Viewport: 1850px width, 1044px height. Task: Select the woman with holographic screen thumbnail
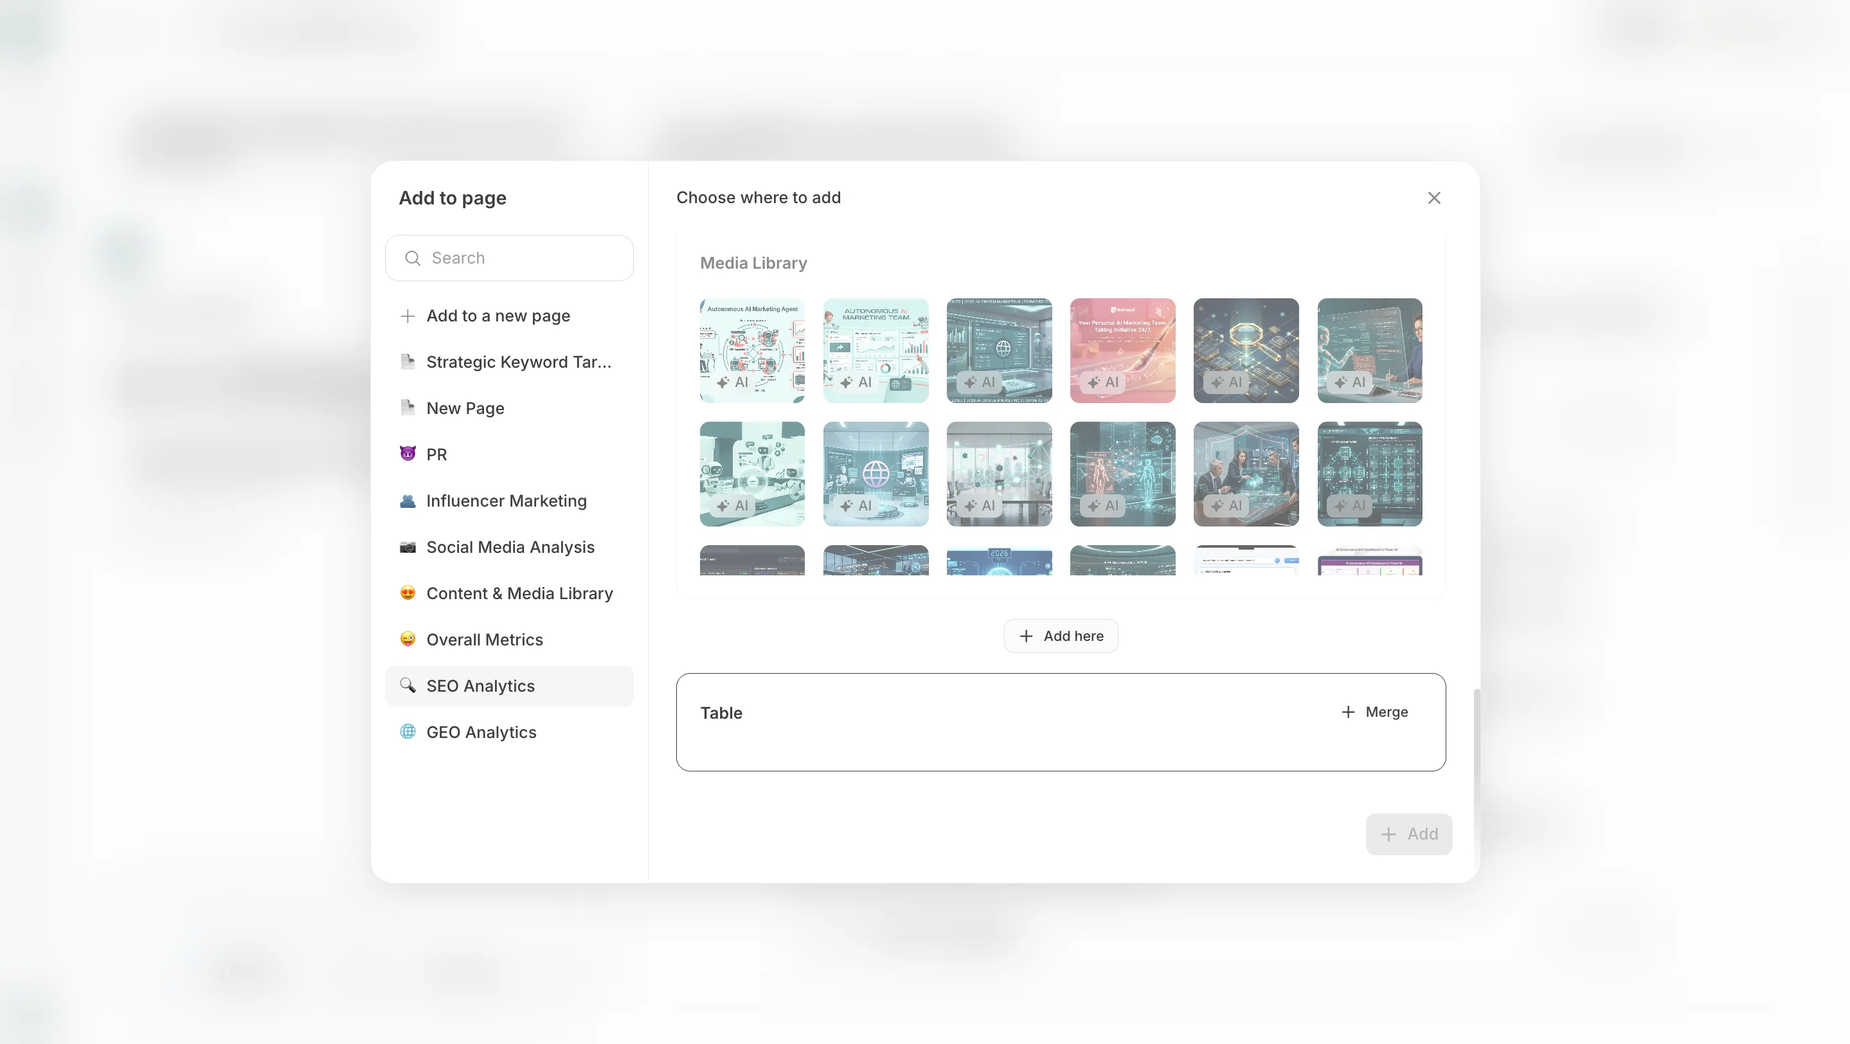[x=1370, y=350]
